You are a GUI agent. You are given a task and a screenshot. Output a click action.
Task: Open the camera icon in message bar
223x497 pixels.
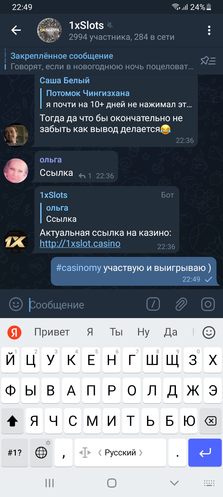pyautogui.click(x=208, y=304)
